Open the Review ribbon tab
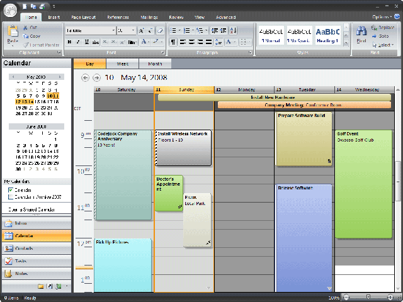This screenshot has height=302, width=403. 176,17
